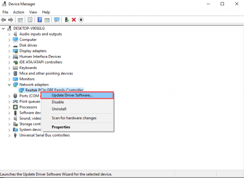The width and height of the screenshot is (244, 178).
Task: Expand the Computer node
Action: coord(9,40)
